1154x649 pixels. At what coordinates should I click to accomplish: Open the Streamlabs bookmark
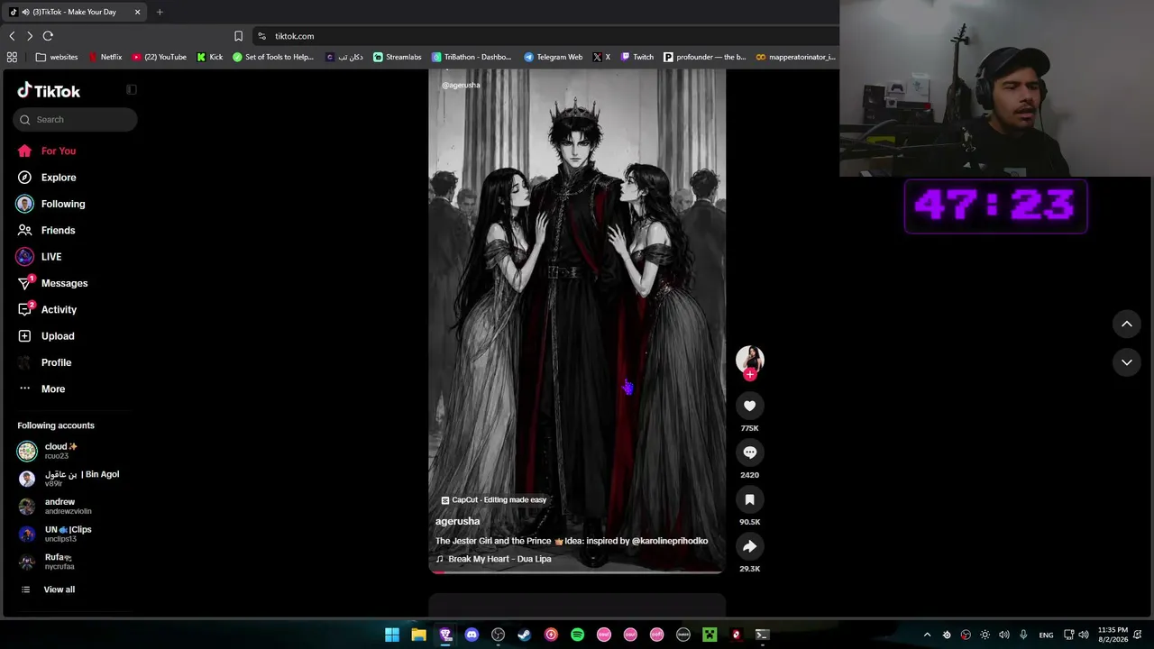398,57
